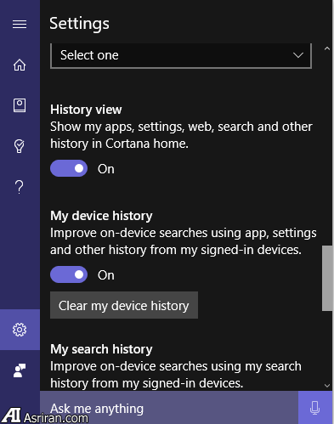Click the scrollbar up arrow
The width and height of the screenshot is (334, 424).
pyautogui.click(x=327, y=48)
